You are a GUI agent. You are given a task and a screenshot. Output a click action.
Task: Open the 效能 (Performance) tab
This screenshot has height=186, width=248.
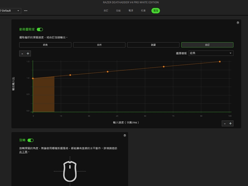(118, 11)
